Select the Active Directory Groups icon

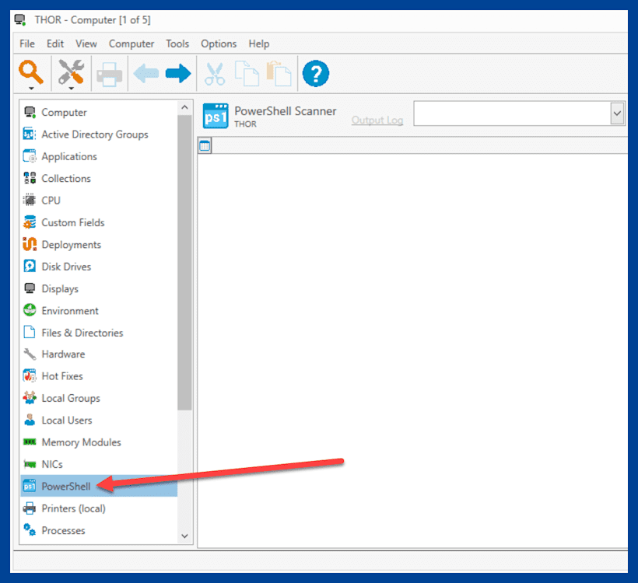pyautogui.click(x=30, y=134)
